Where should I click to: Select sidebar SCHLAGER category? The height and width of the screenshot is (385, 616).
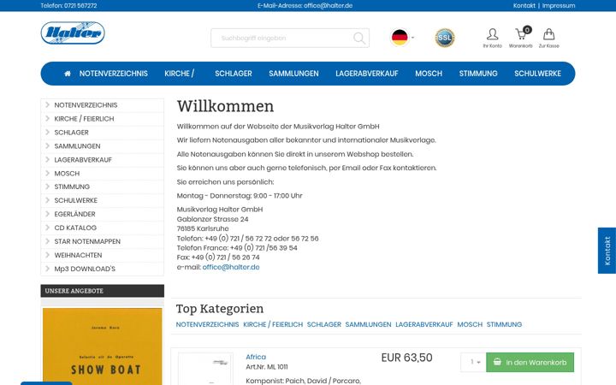tap(102, 133)
